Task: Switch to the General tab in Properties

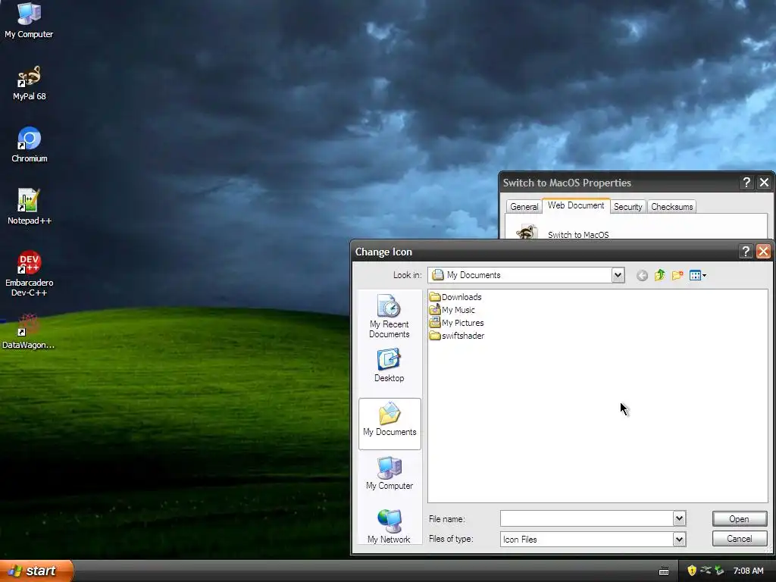Action: pos(524,207)
